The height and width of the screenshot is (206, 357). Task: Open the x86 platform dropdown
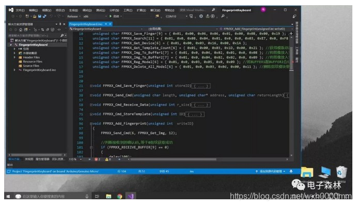point(95,17)
